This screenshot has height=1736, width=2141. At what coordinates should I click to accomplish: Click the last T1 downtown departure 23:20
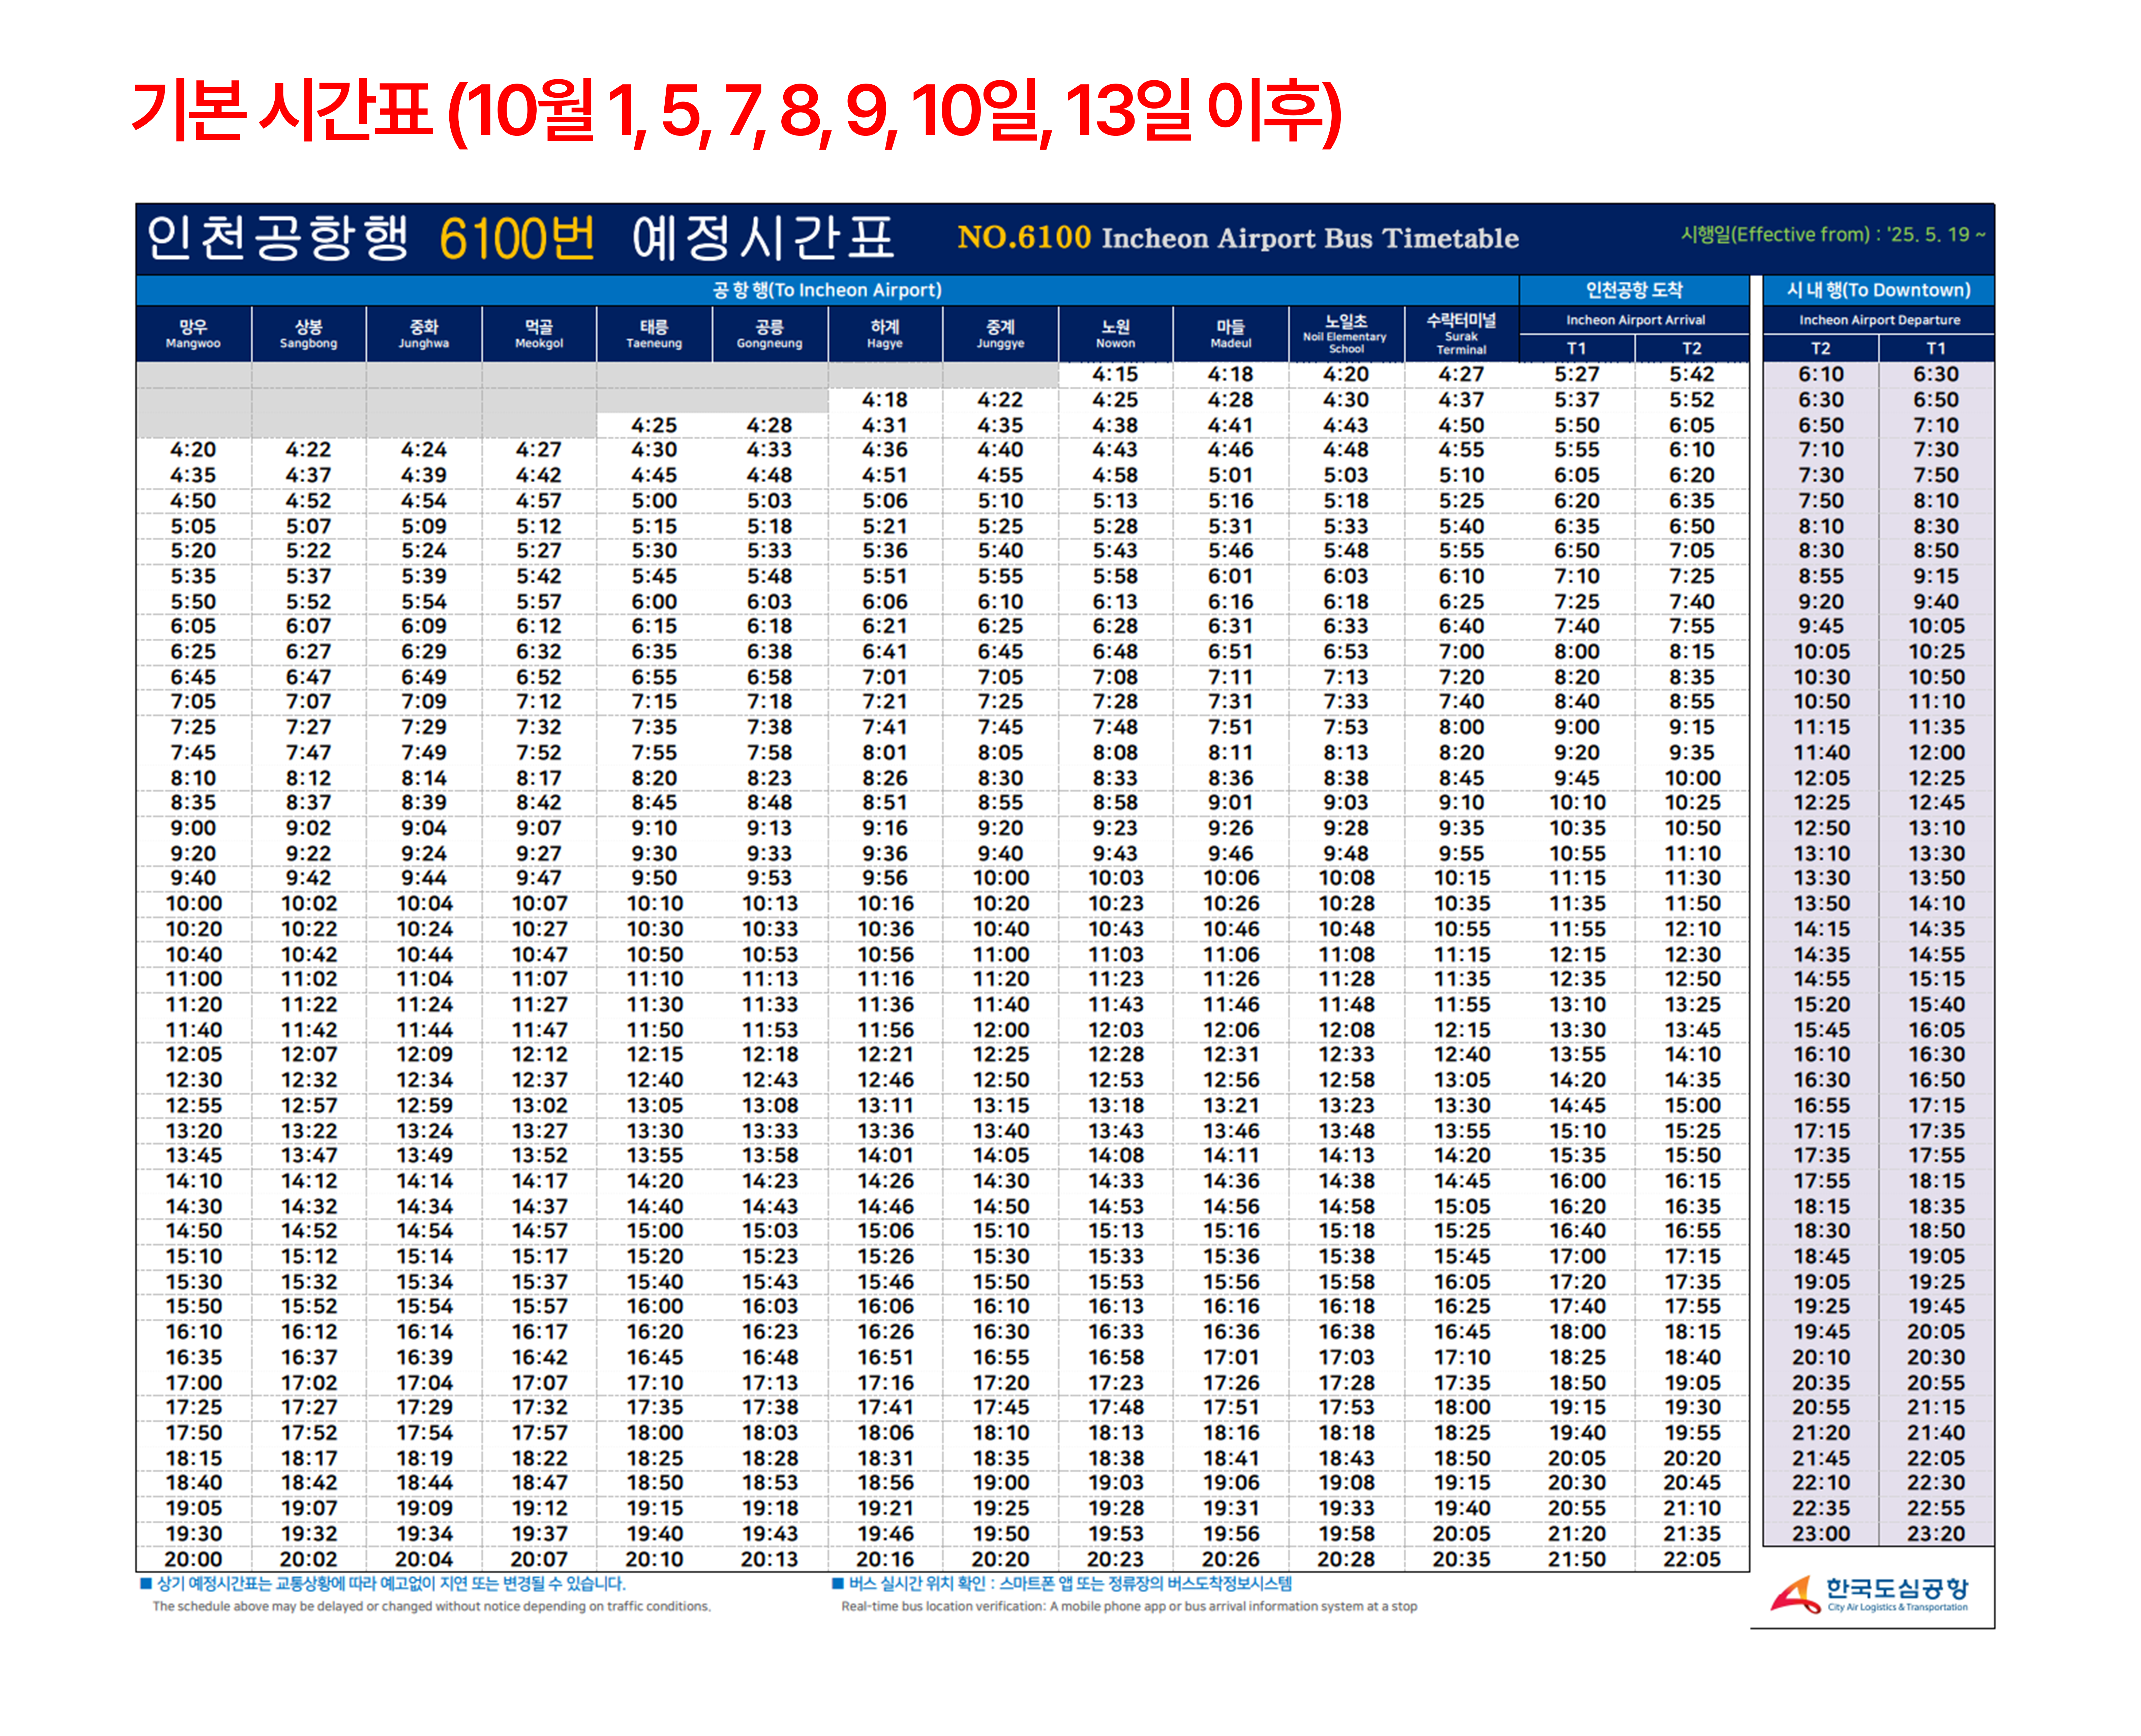(x=1936, y=1533)
